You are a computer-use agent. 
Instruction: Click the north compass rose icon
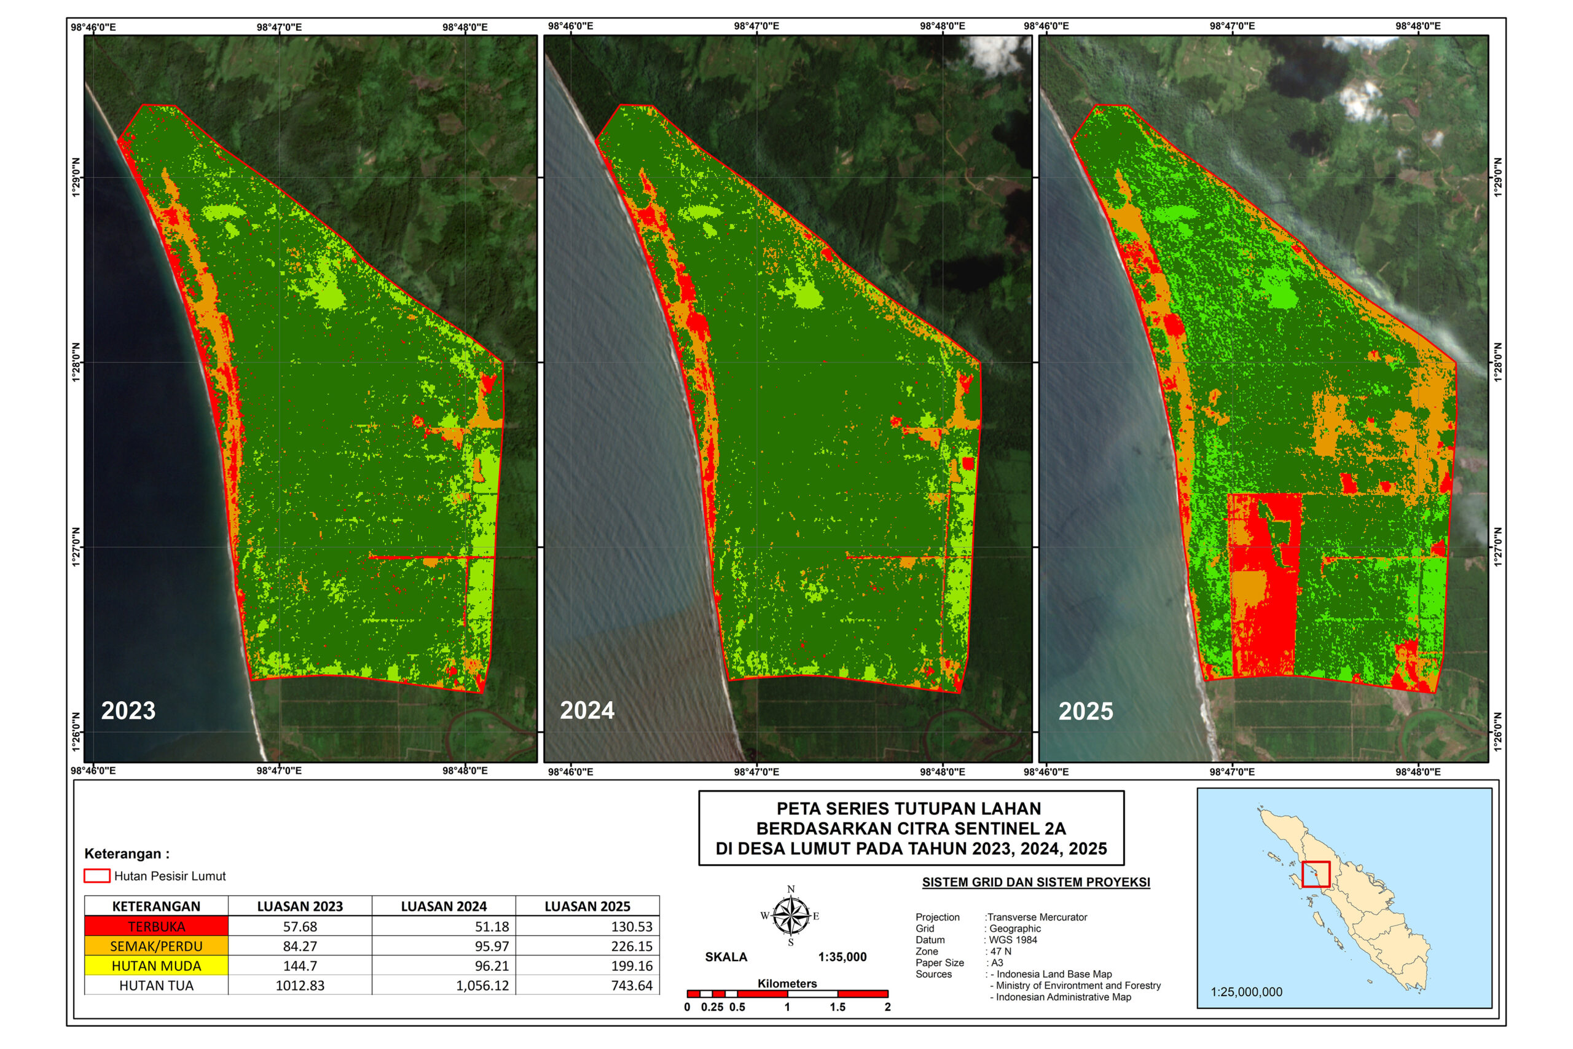pyautogui.click(x=791, y=916)
